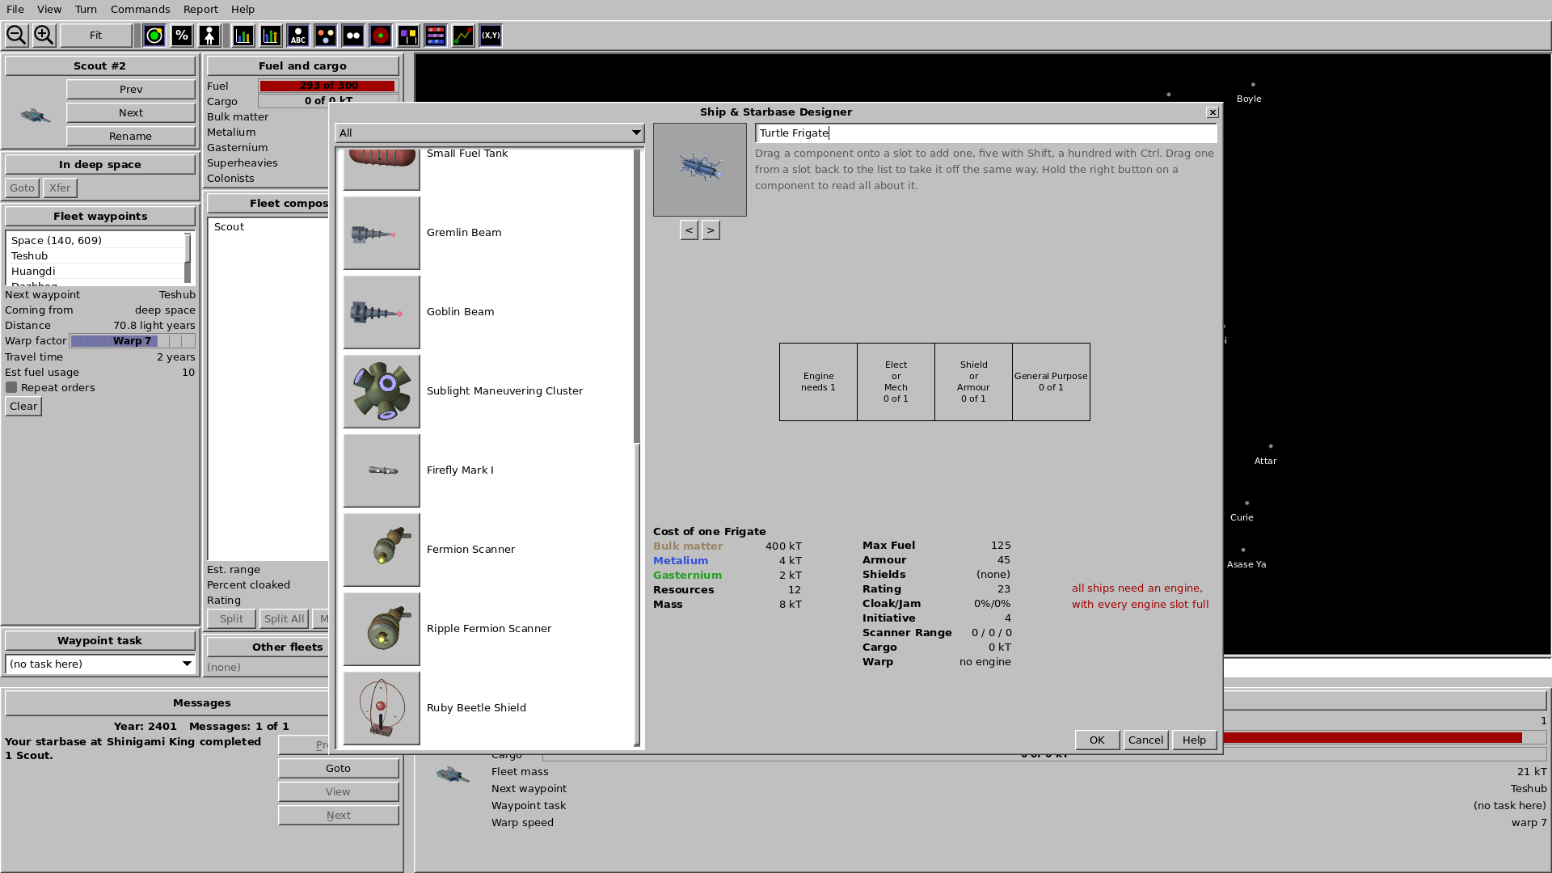
Task: Open the File menu
Action: 15,10
